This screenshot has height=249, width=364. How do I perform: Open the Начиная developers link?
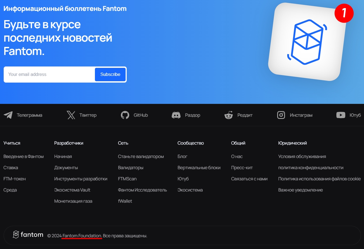click(x=63, y=157)
